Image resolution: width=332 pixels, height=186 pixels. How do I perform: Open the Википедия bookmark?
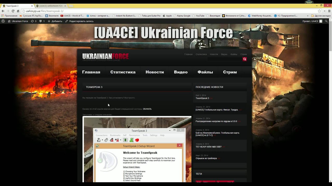[x=213, y=16]
